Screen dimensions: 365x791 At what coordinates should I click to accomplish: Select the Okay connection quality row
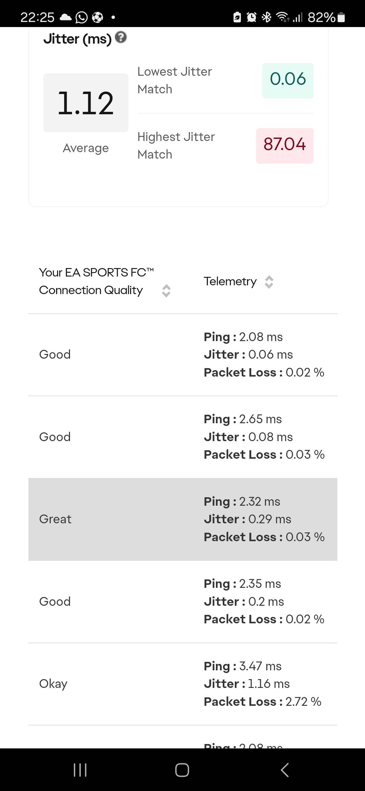pos(183,684)
